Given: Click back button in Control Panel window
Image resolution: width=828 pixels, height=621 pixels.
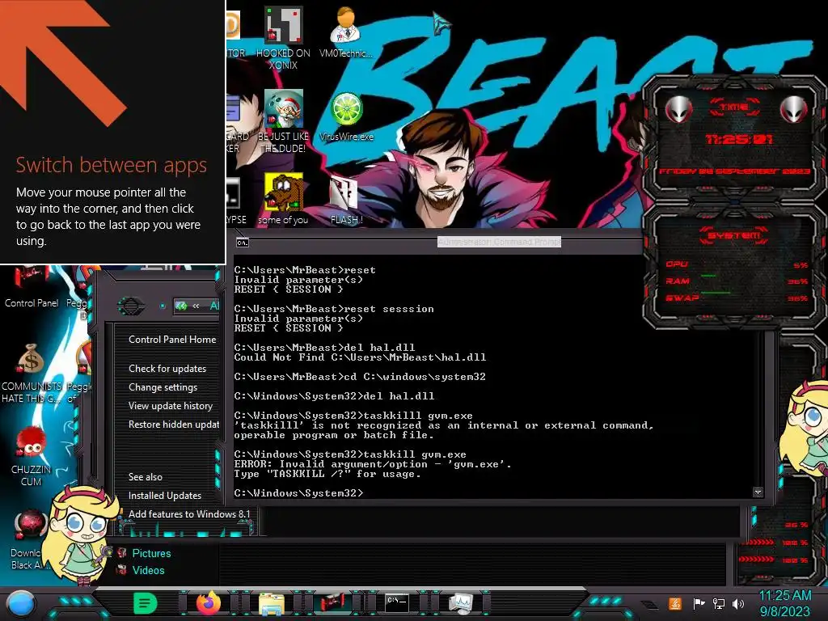Looking at the screenshot, I should coord(131,306).
